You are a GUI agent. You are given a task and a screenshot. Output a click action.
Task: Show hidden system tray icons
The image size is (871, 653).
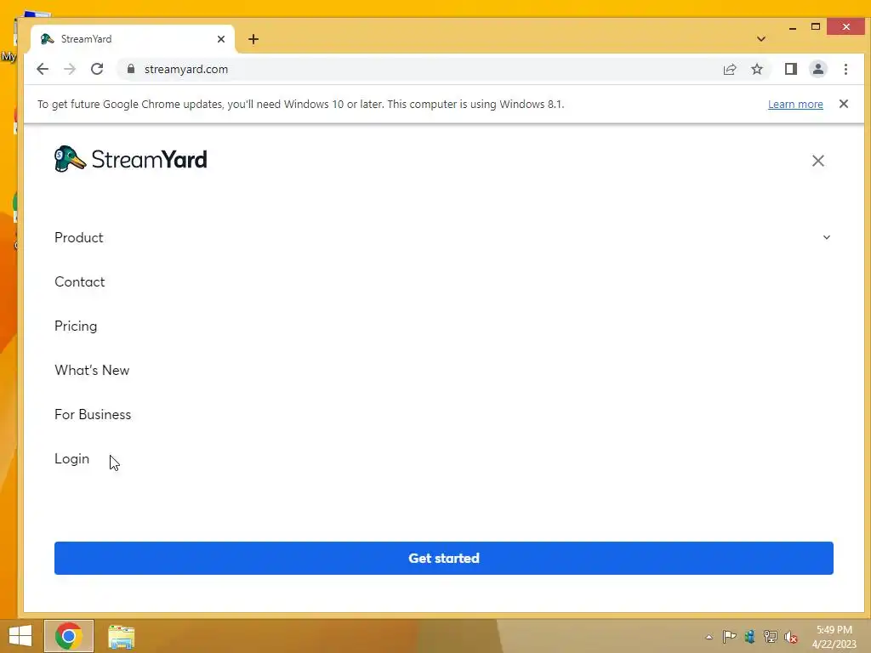click(x=709, y=636)
